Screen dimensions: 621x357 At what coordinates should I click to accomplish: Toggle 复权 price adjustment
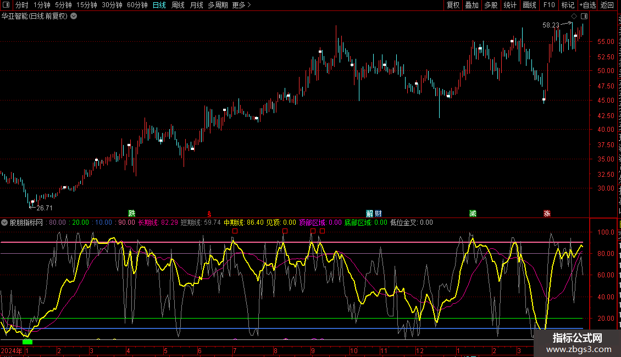click(453, 5)
